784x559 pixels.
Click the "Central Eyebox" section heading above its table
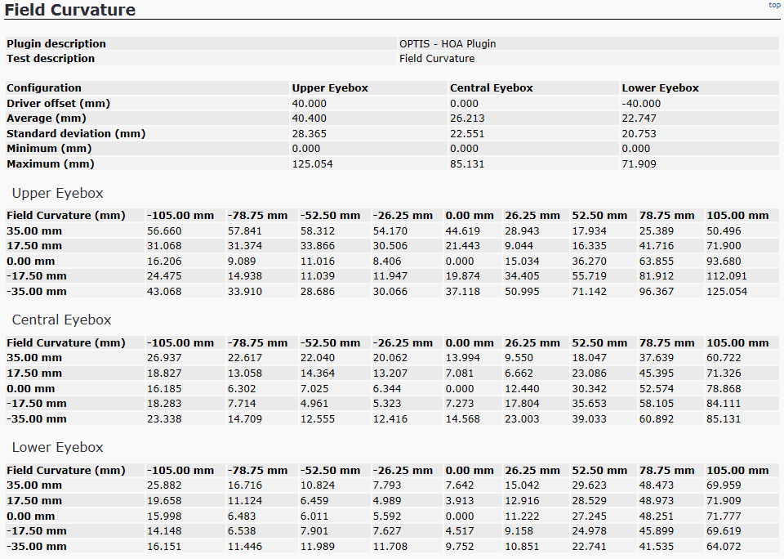[61, 320]
